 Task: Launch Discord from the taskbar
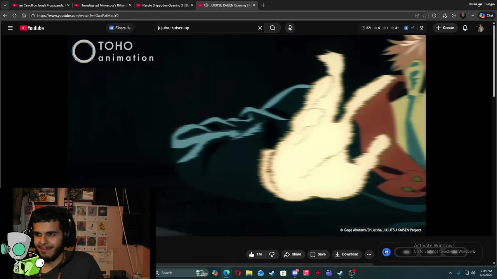tap(295, 273)
